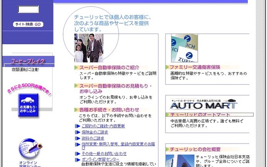Click the Zurich logo cards image
Screen dimensions: 267x167
pyautogui.click(x=184, y=48)
